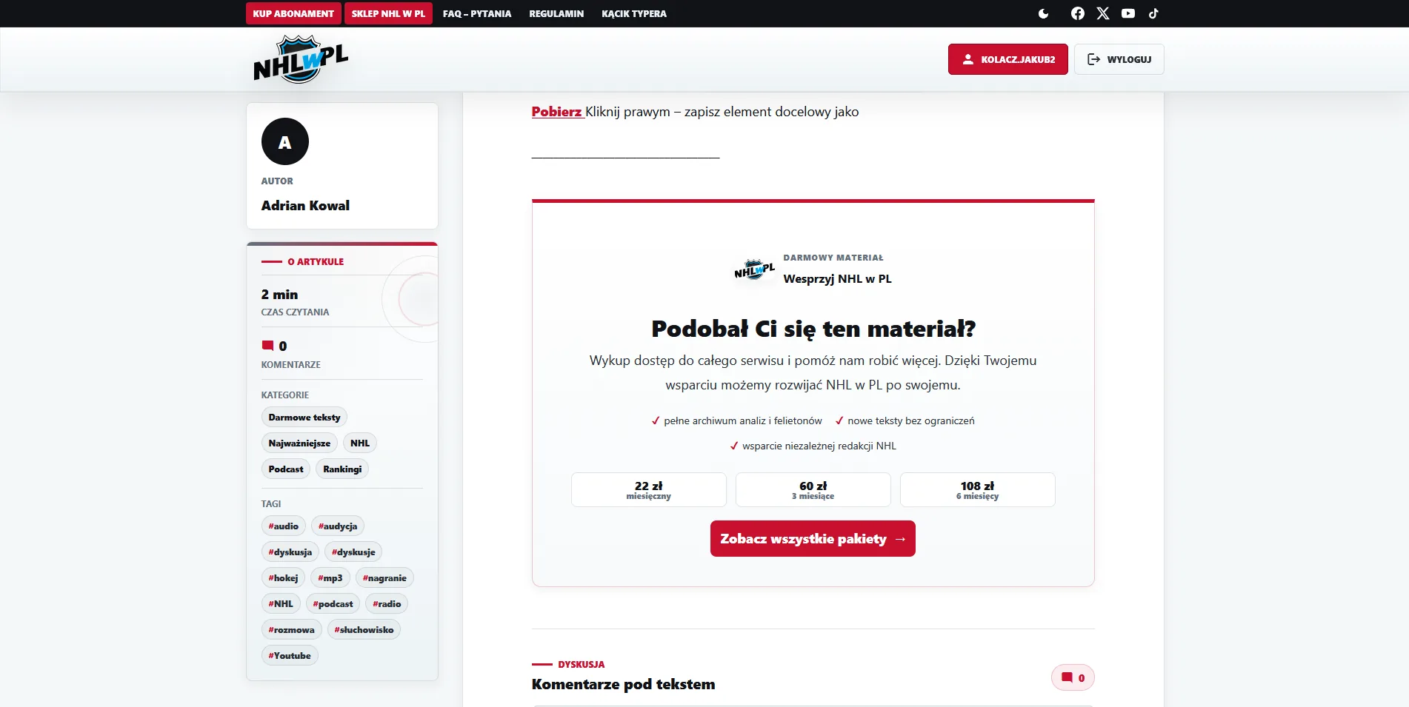This screenshot has width=1409, height=707.
Task: Open FAQ – Pytania page
Action: 477,13
